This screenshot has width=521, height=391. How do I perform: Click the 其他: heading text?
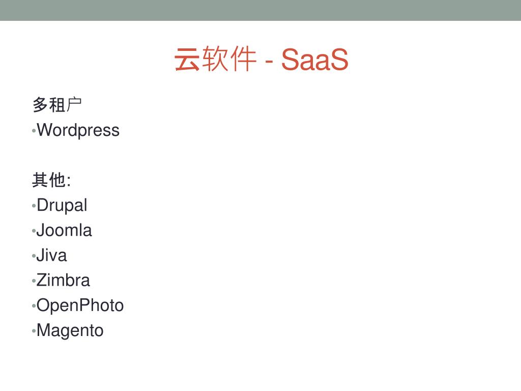coord(51,180)
